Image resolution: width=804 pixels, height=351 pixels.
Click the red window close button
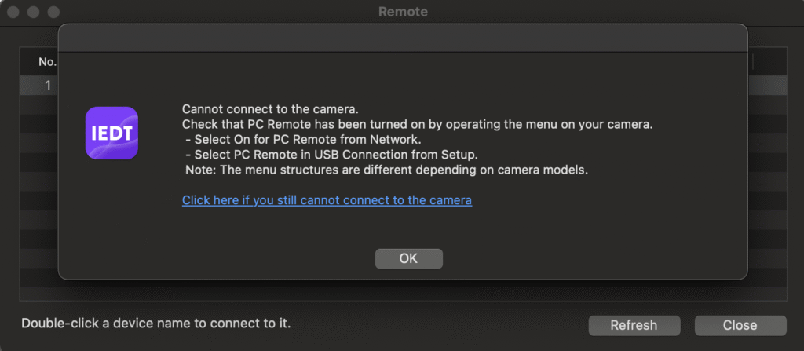13,12
